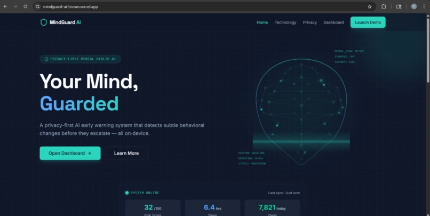Open the browser extensions puzzle icon
Image resolution: width=430 pixels, height=216 pixels.
pyautogui.click(x=384, y=6)
